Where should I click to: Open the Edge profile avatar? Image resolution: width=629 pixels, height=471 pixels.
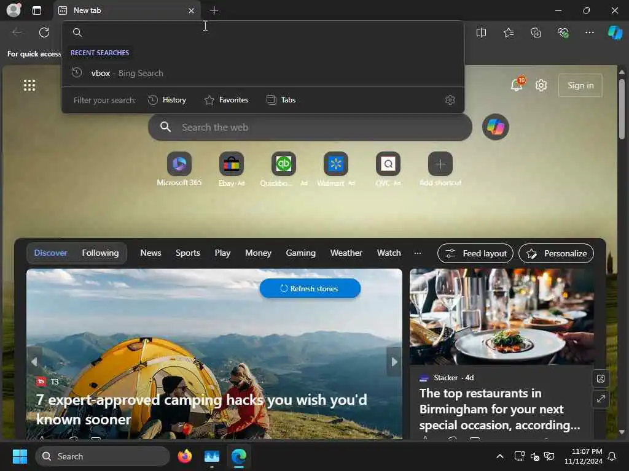14,10
